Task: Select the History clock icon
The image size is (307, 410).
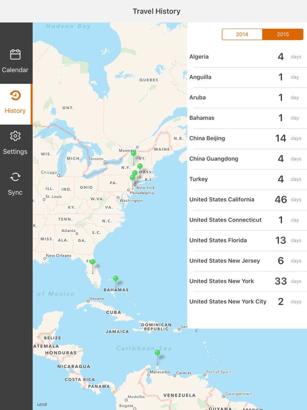Action: click(x=15, y=95)
